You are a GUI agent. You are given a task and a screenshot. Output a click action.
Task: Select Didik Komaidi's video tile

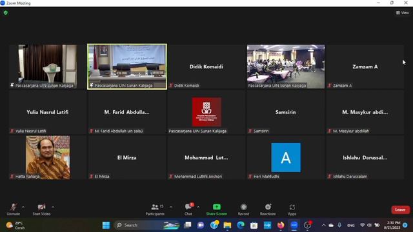coord(206,66)
